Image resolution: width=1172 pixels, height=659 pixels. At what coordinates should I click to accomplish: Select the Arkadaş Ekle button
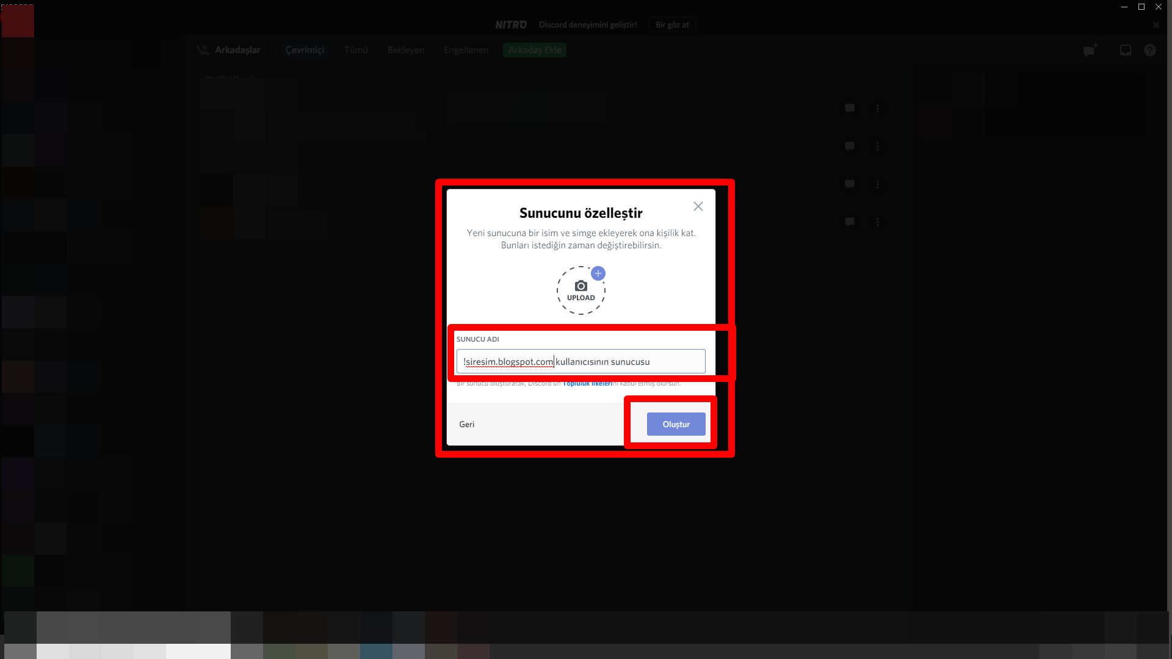pyautogui.click(x=535, y=50)
